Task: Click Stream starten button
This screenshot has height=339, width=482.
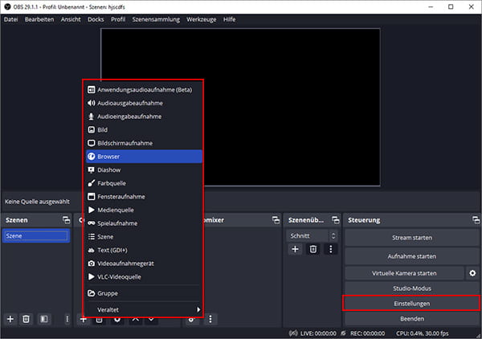Action: click(412, 238)
